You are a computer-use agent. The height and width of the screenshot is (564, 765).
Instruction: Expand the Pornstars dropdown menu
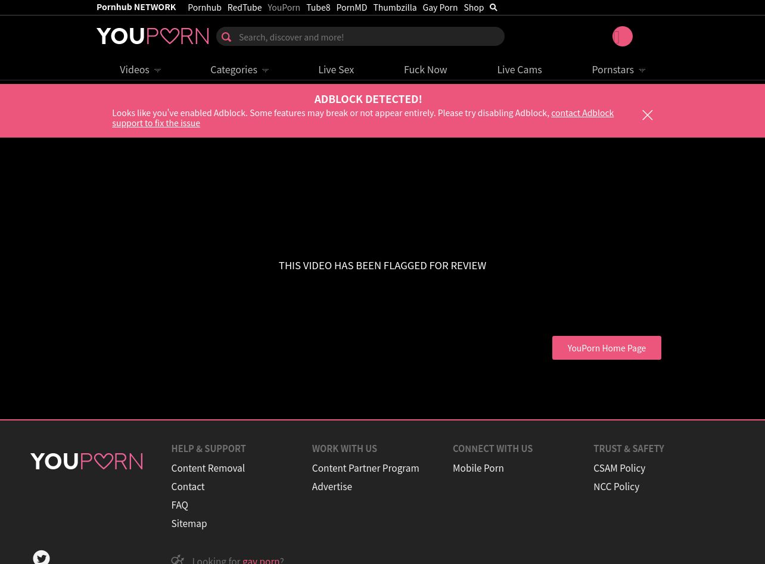click(x=618, y=70)
